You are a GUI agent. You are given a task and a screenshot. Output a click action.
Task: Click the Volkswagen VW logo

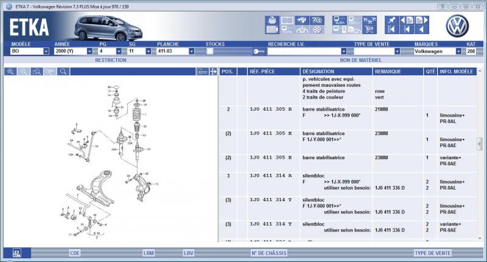point(457,26)
